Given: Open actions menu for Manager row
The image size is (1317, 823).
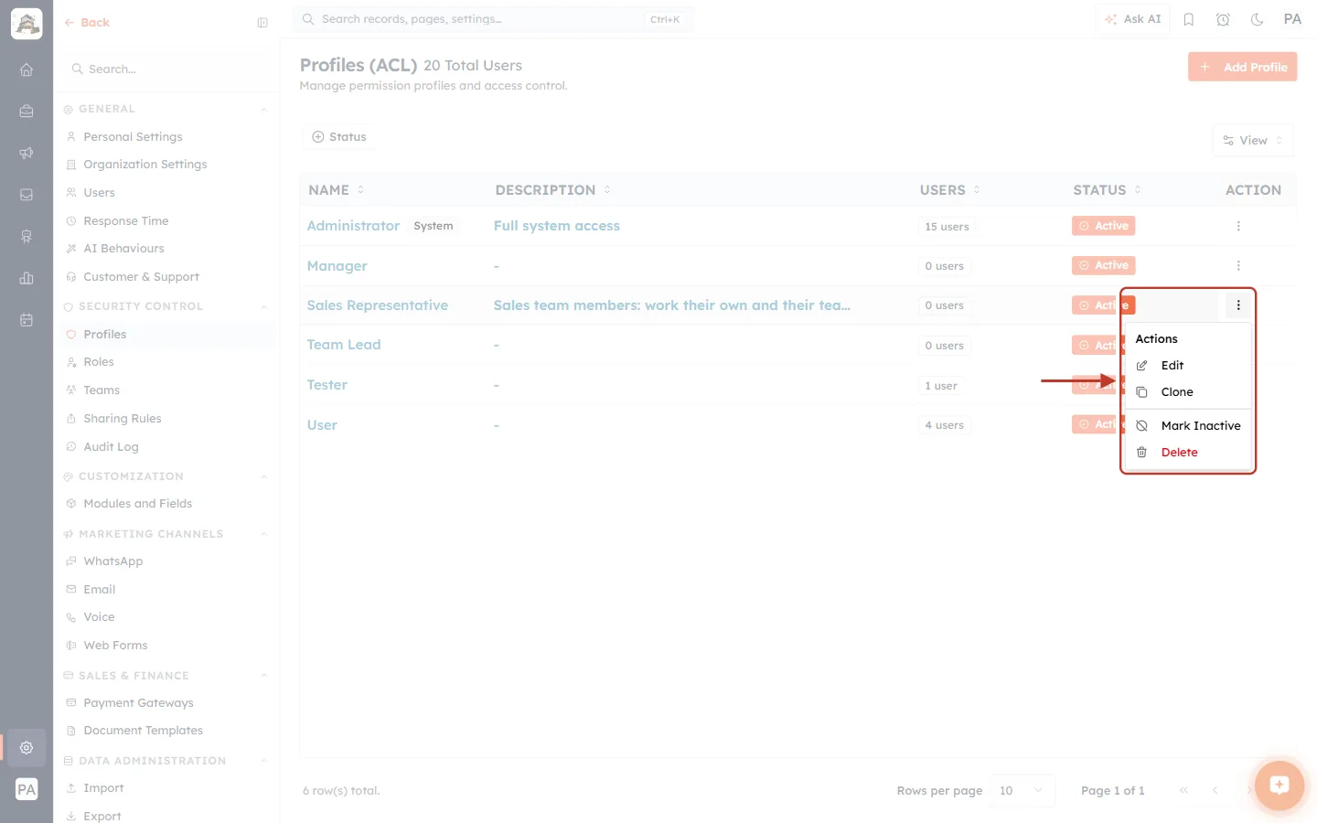Looking at the screenshot, I should click(1238, 265).
